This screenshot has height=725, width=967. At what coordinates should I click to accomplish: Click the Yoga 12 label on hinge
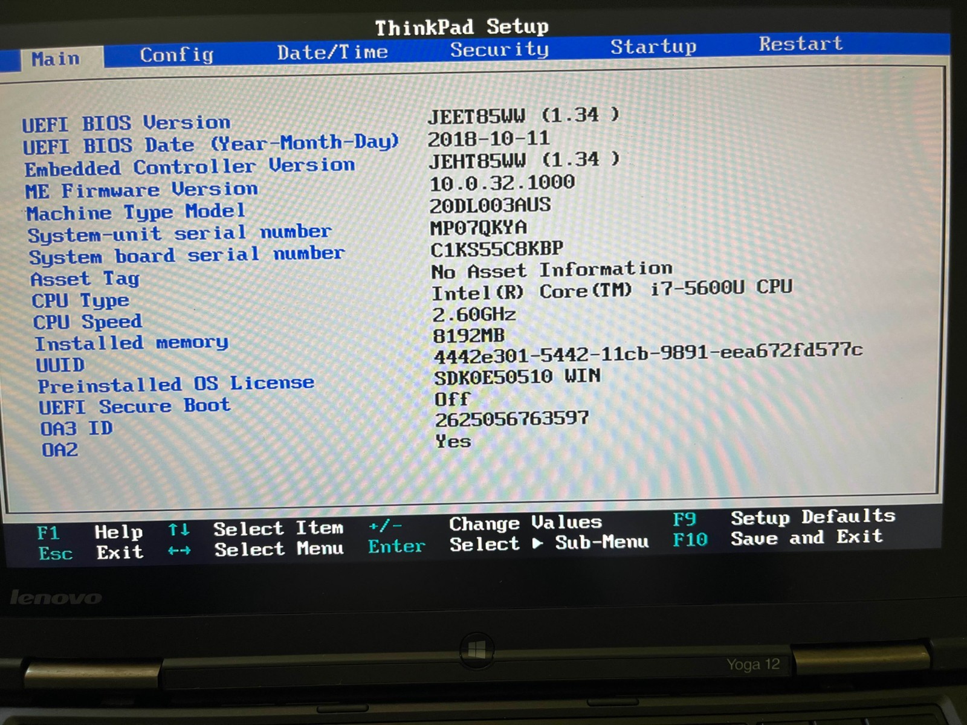pos(753,665)
